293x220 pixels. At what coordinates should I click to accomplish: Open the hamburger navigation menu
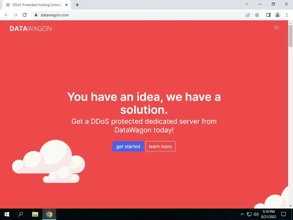click(276, 28)
